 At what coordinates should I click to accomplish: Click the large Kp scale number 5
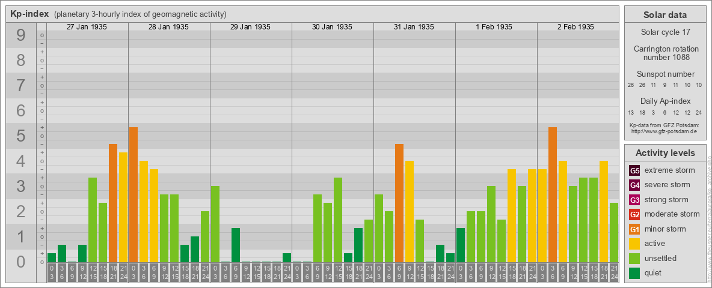pos(21,136)
